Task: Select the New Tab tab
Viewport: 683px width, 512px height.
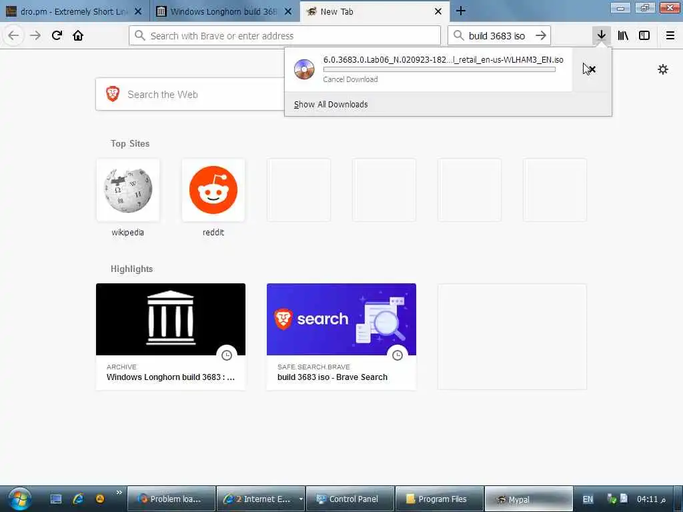Action: click(x=375, y=11)
